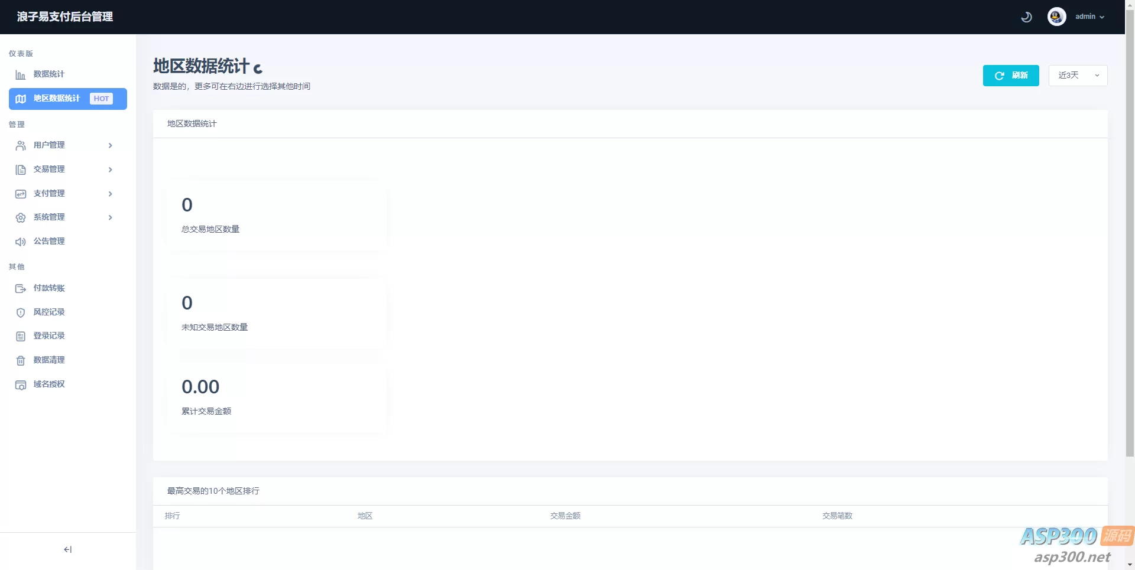Image resolution: width=1135 pixels, height=570 pixels.
Task: Toggle dark mode with the moon icon
Action: (1026, 17)
